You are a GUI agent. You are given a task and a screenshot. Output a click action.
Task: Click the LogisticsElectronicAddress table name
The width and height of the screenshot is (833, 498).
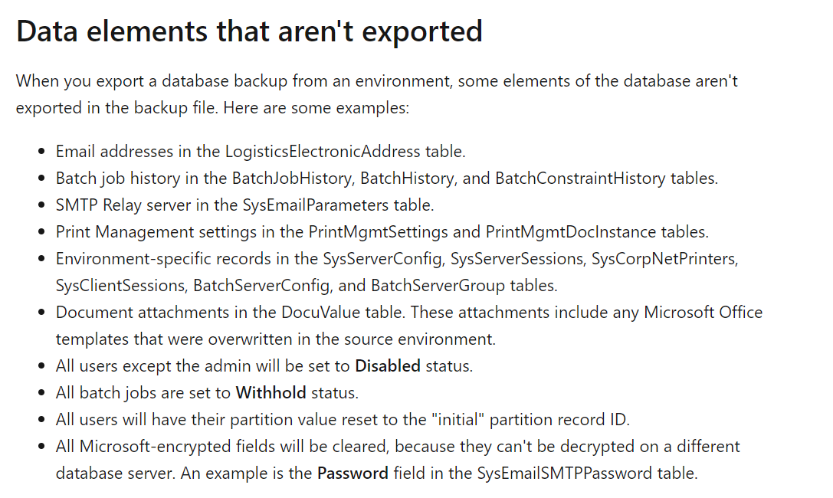(323, 151)
